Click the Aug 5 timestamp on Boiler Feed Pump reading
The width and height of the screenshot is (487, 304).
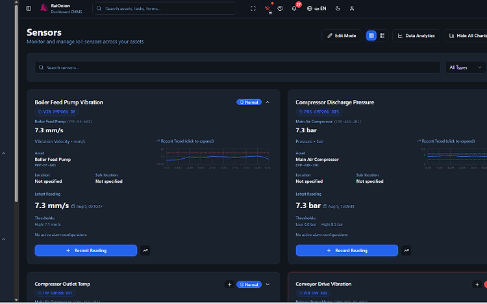coord(87,206)
